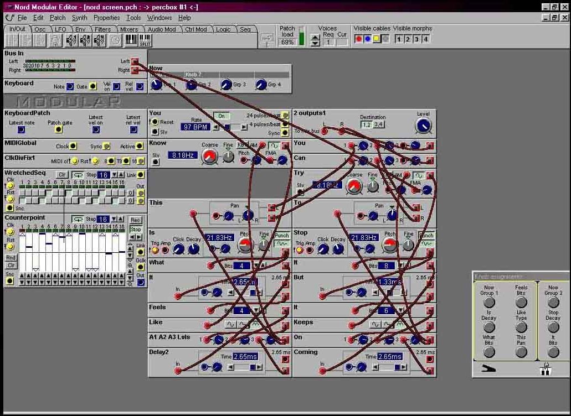The width and height of the screenshot is (571, 416).
Task: Toggle the Punch button on Is module
Action: (282, 236)
